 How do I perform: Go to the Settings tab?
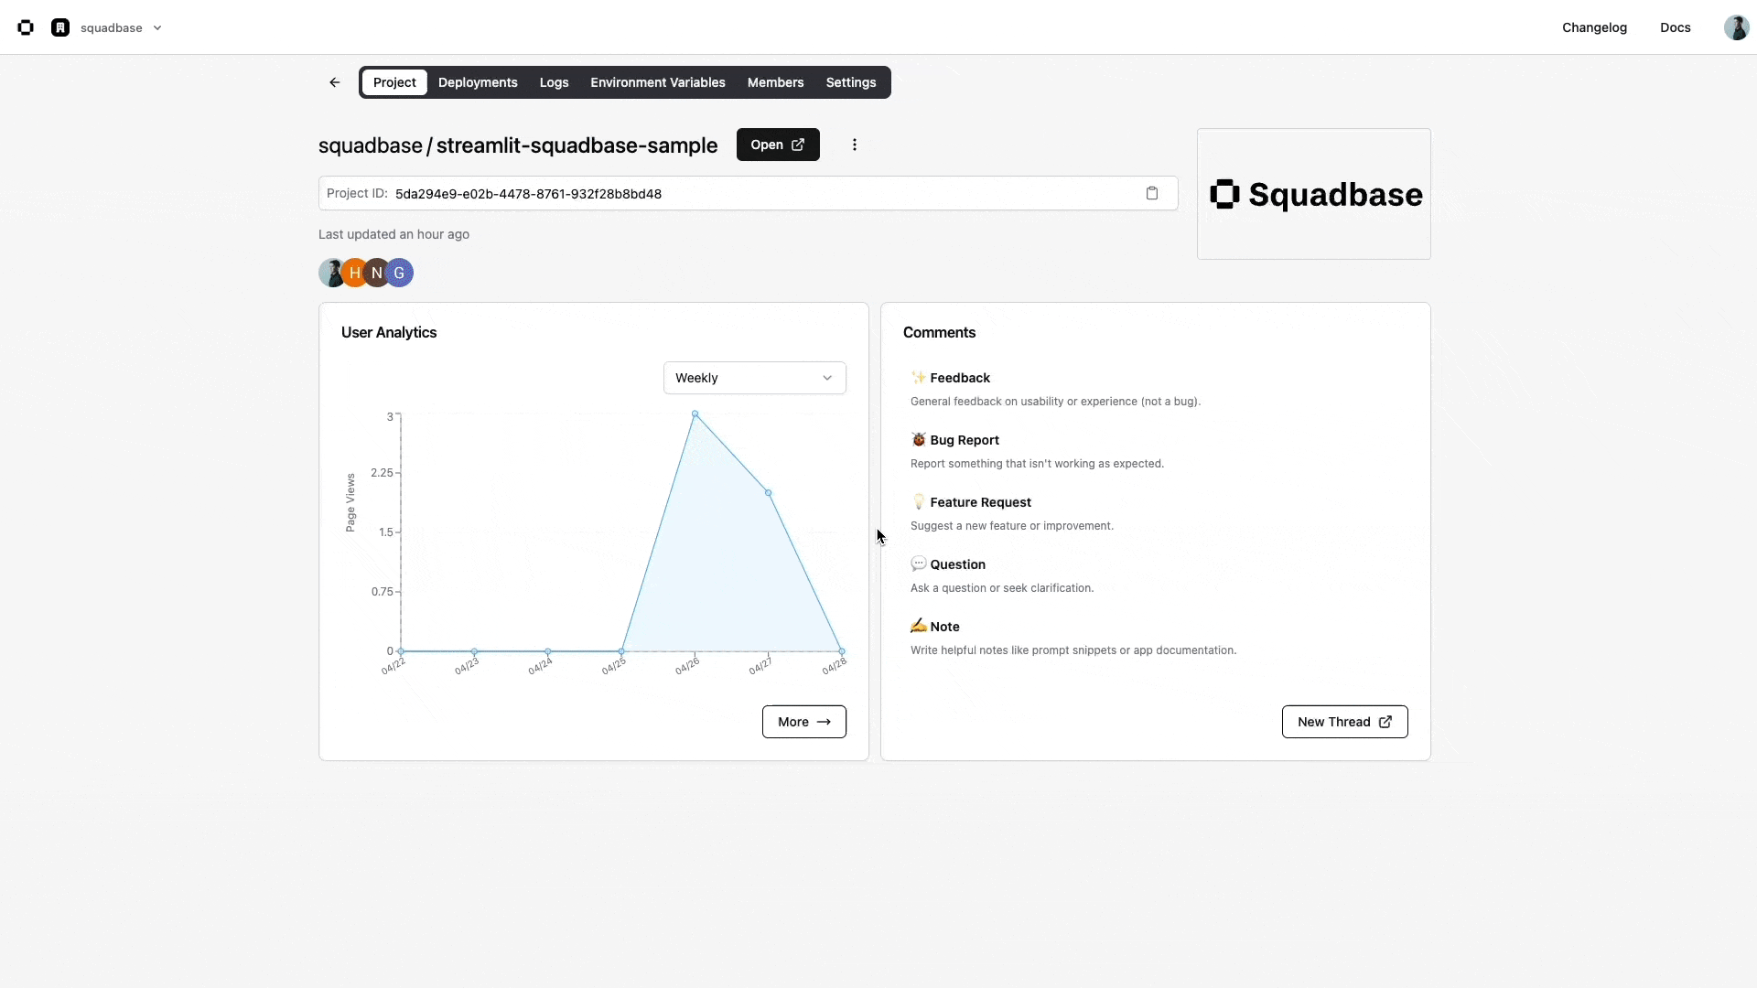click(850, 82)
